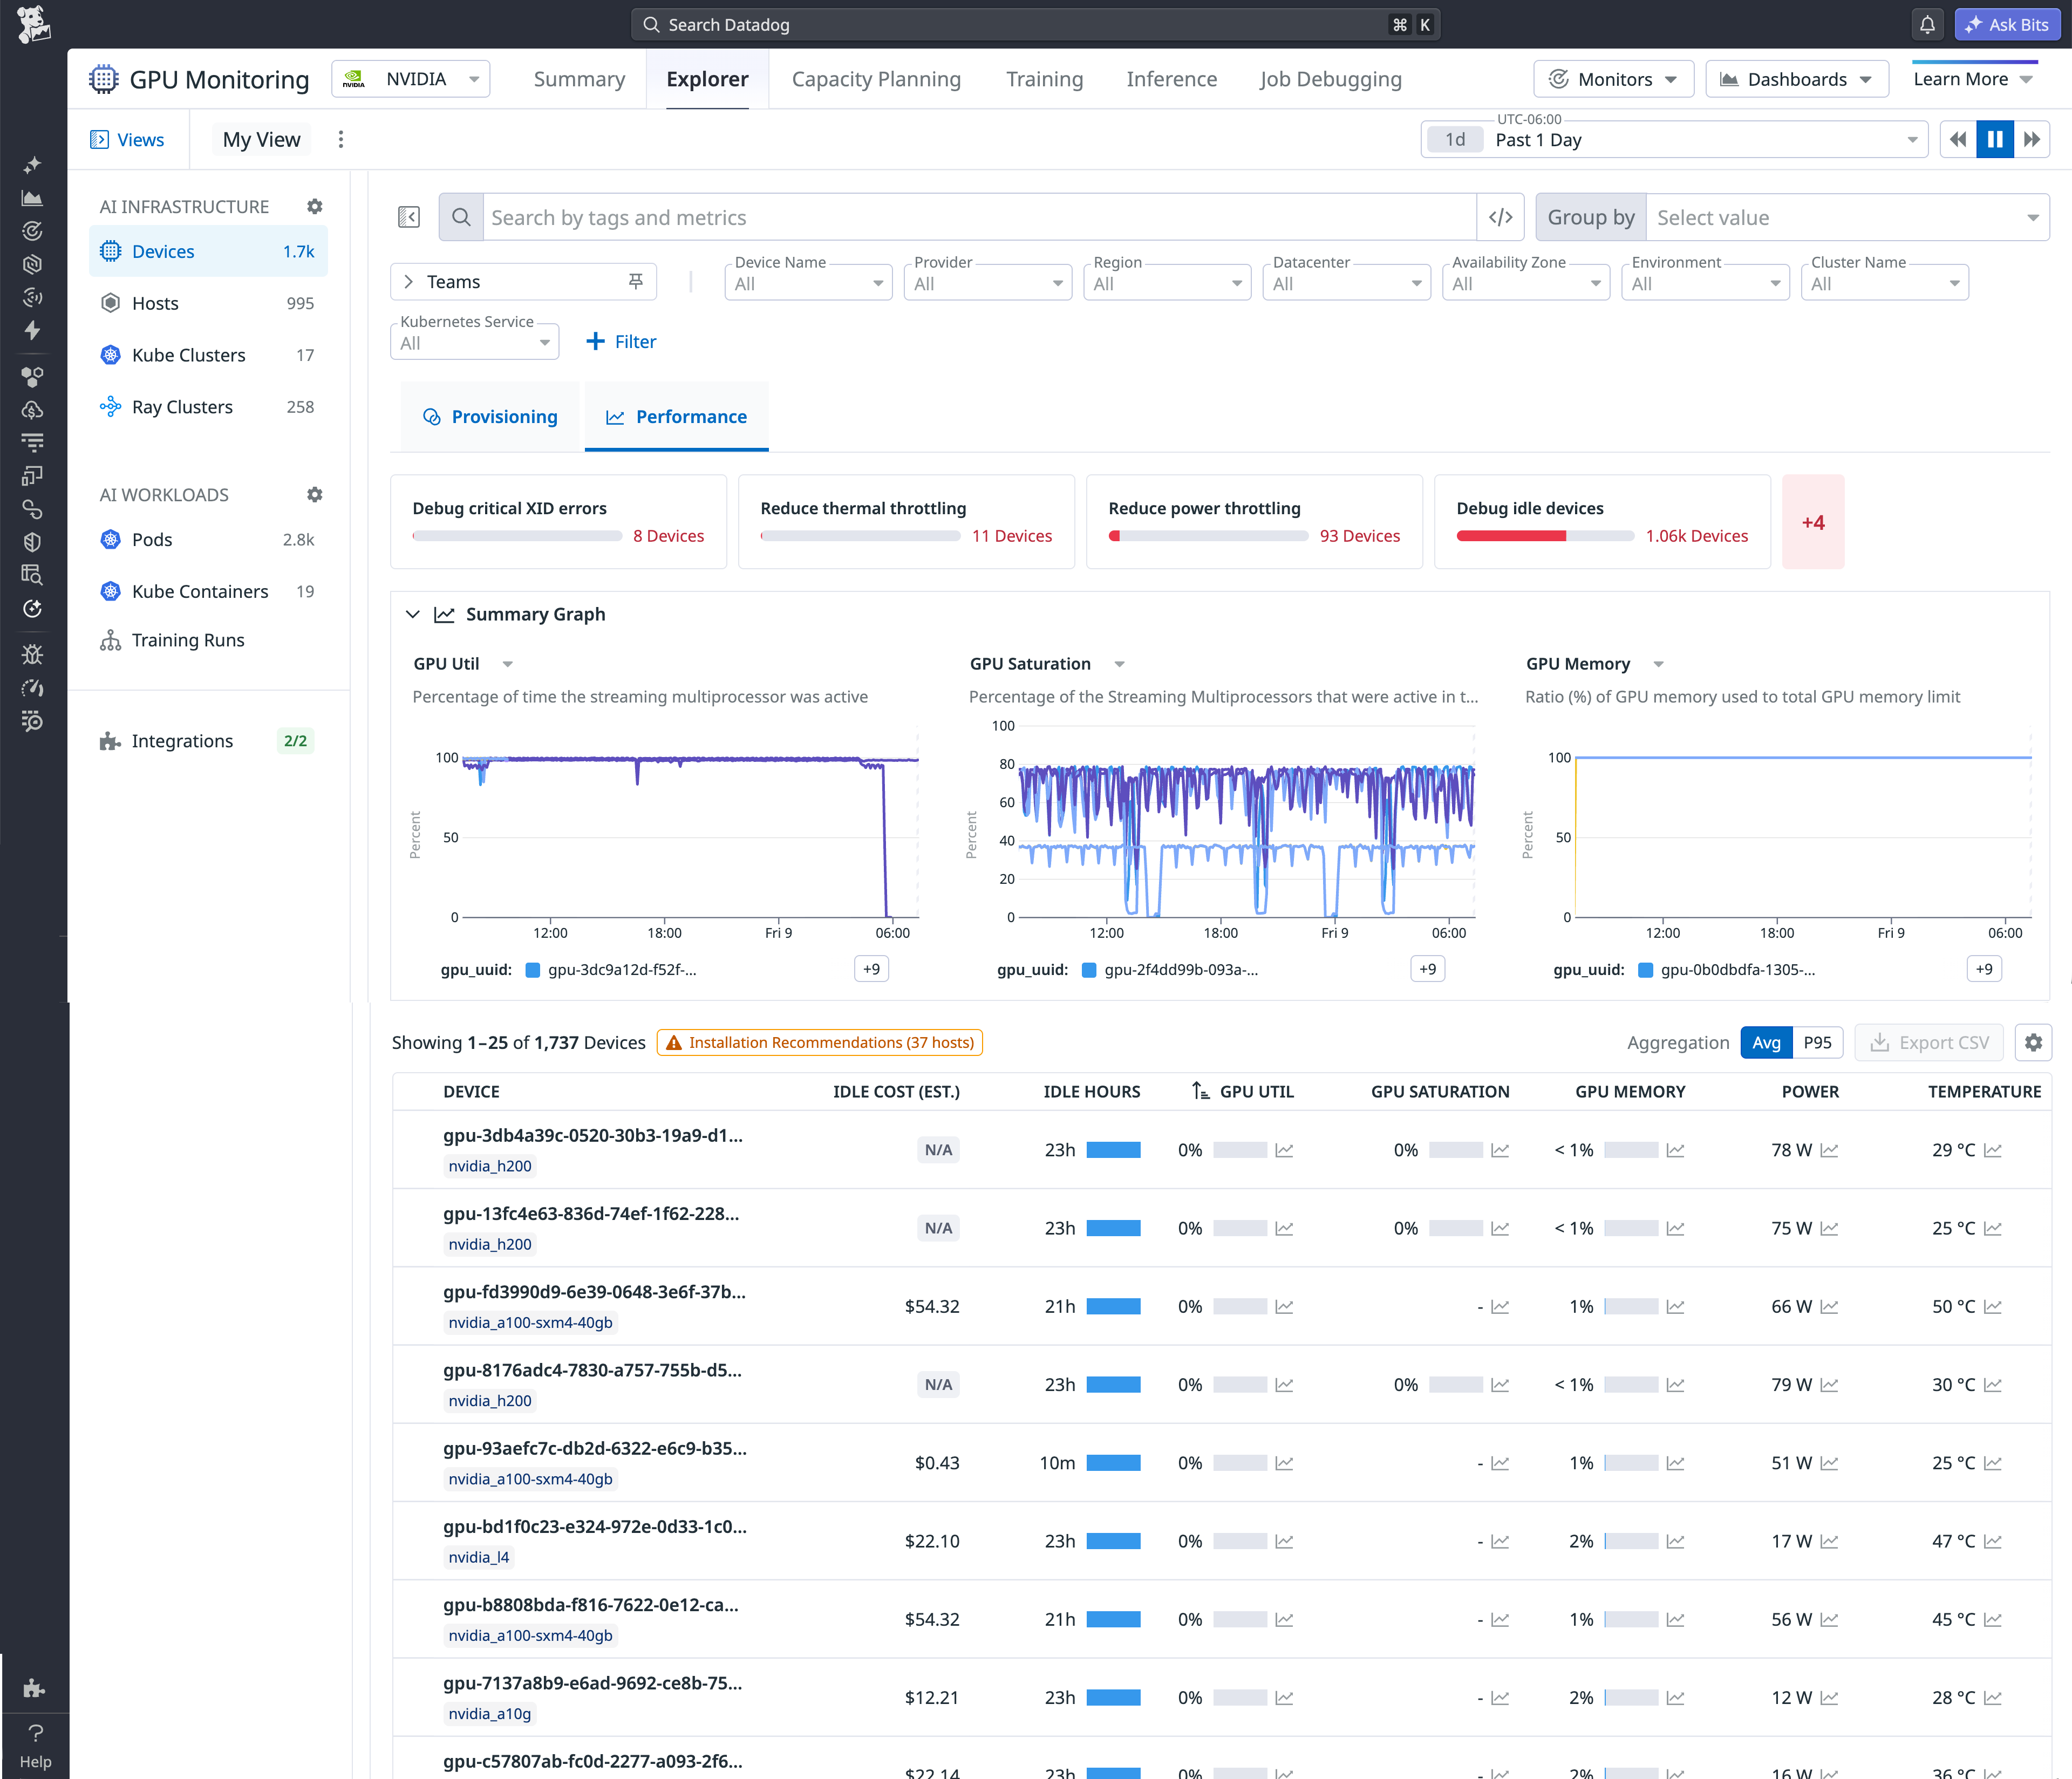Switch aggregation to P95
The width and height of the screenshot is (2072, 1779).
click(x=1817, y=1042)
